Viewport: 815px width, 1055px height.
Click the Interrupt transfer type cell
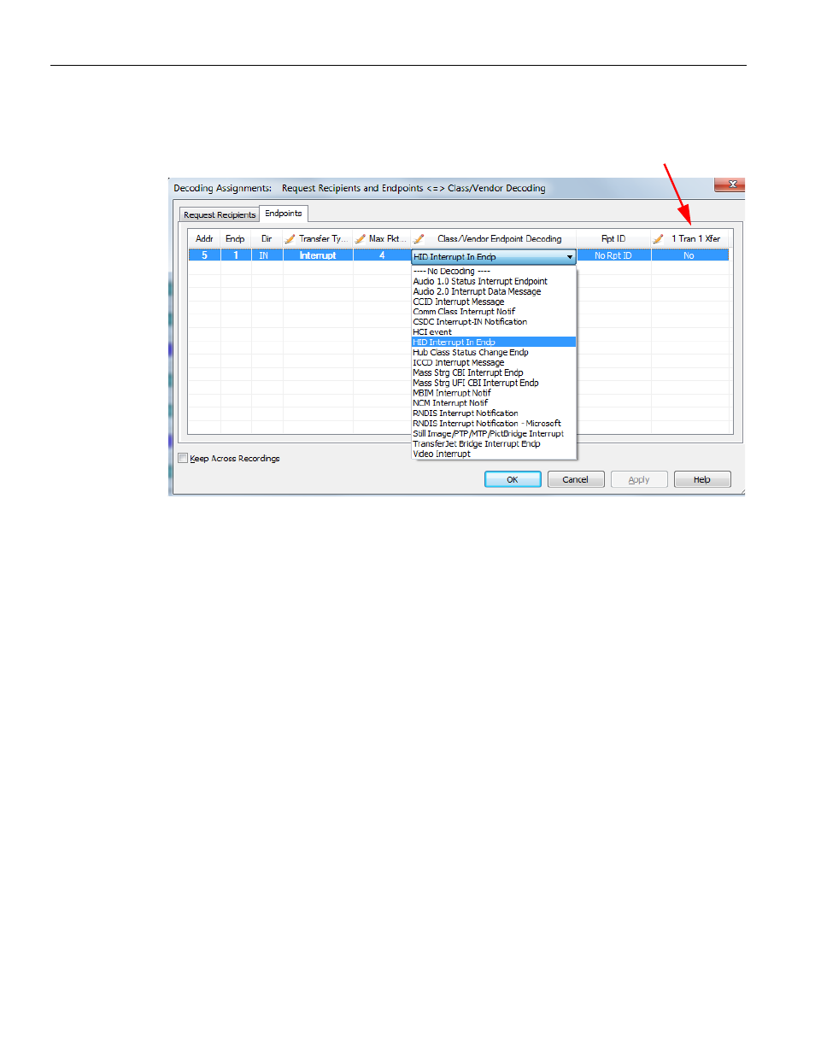[318, 255]
